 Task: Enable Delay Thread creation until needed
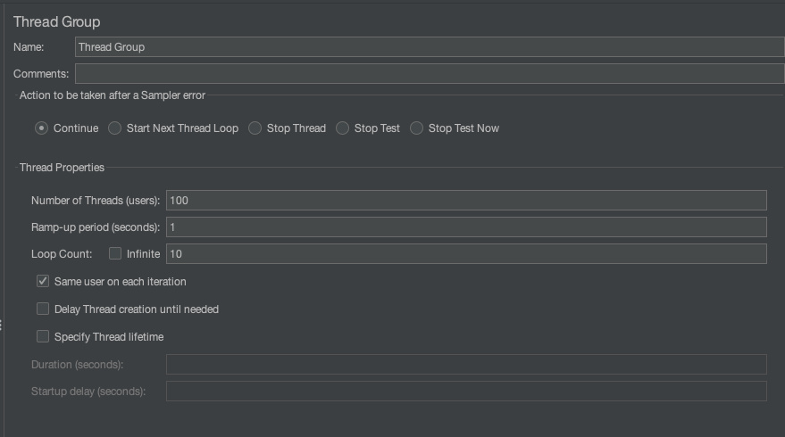click(x=43, y=309)
